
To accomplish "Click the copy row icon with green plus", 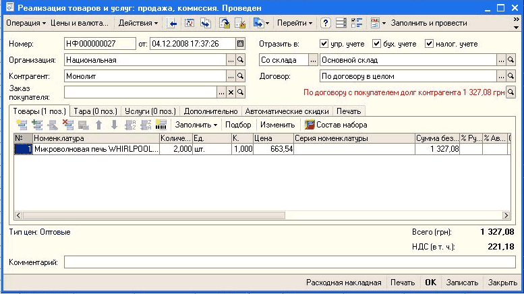I will pos(37,125).
